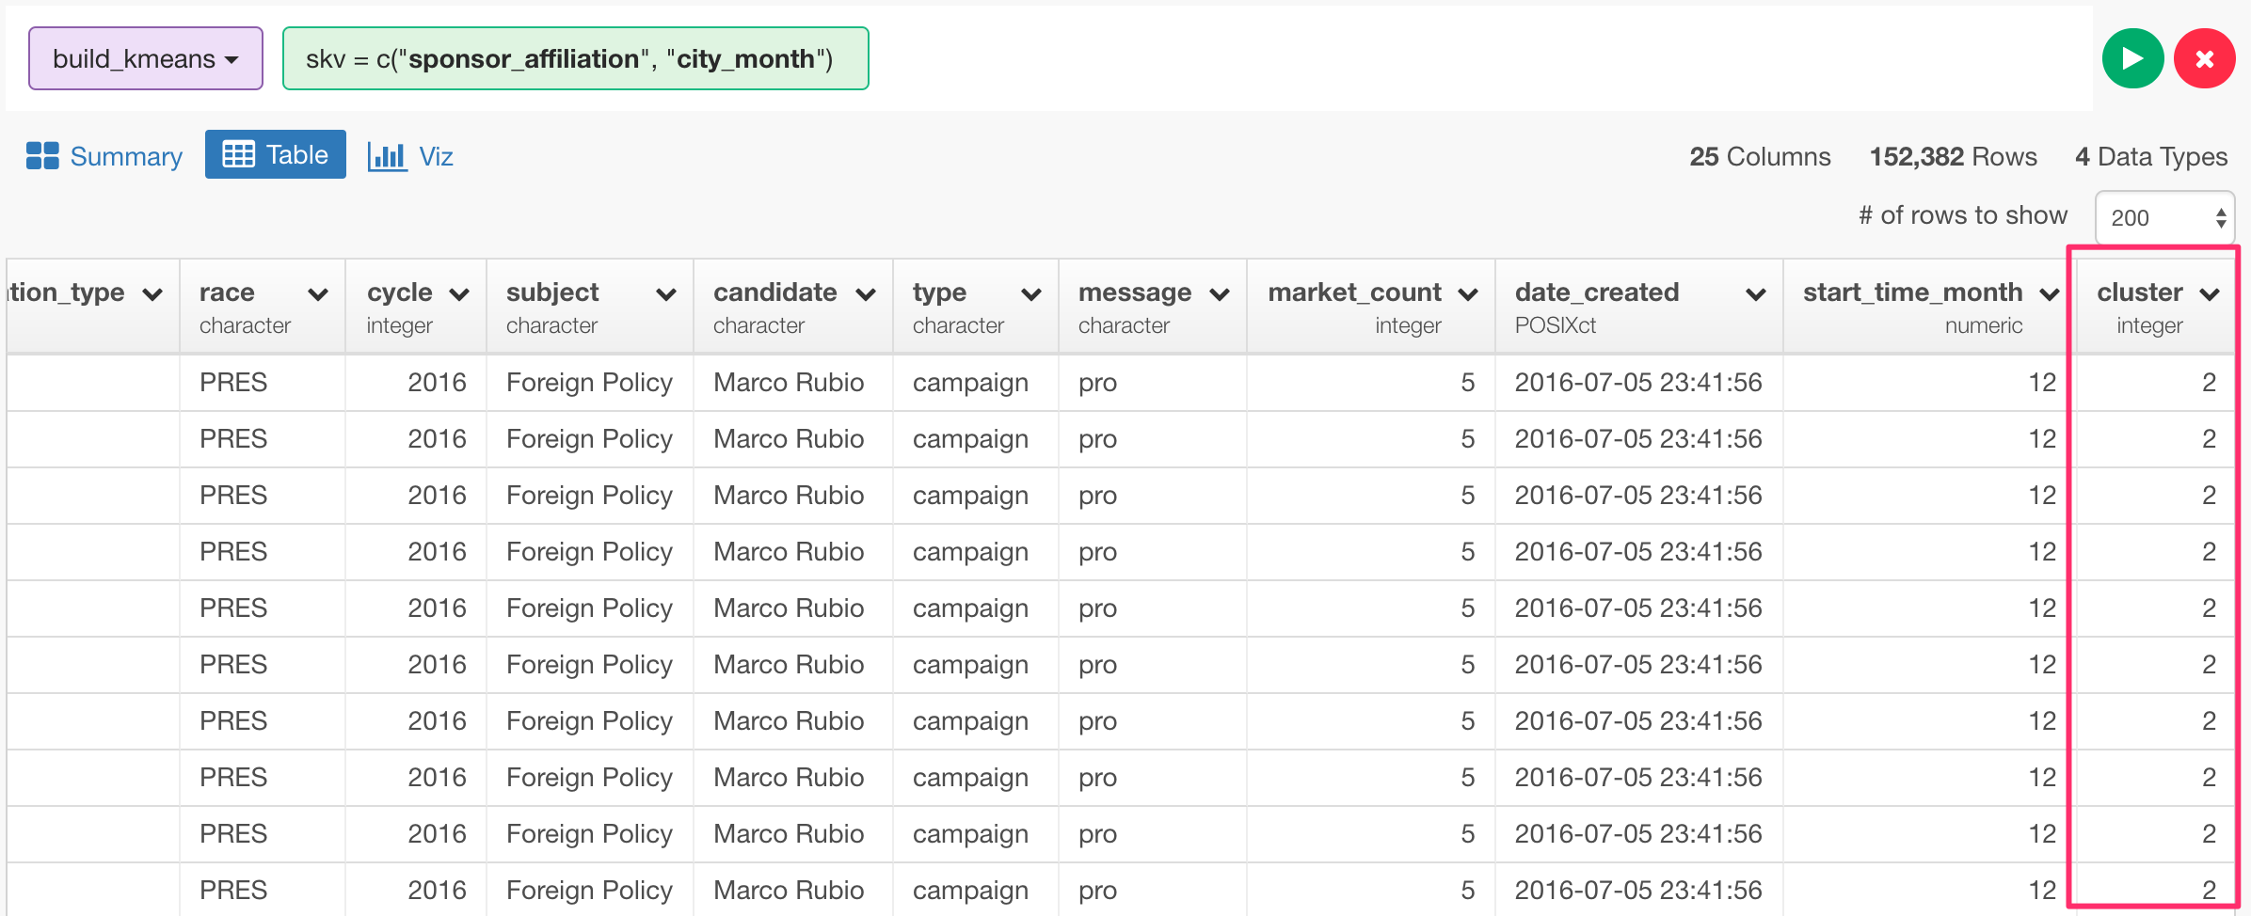Change the number of rows to show
This screenshot has height=916, width=2251.
pos(2164,218)
